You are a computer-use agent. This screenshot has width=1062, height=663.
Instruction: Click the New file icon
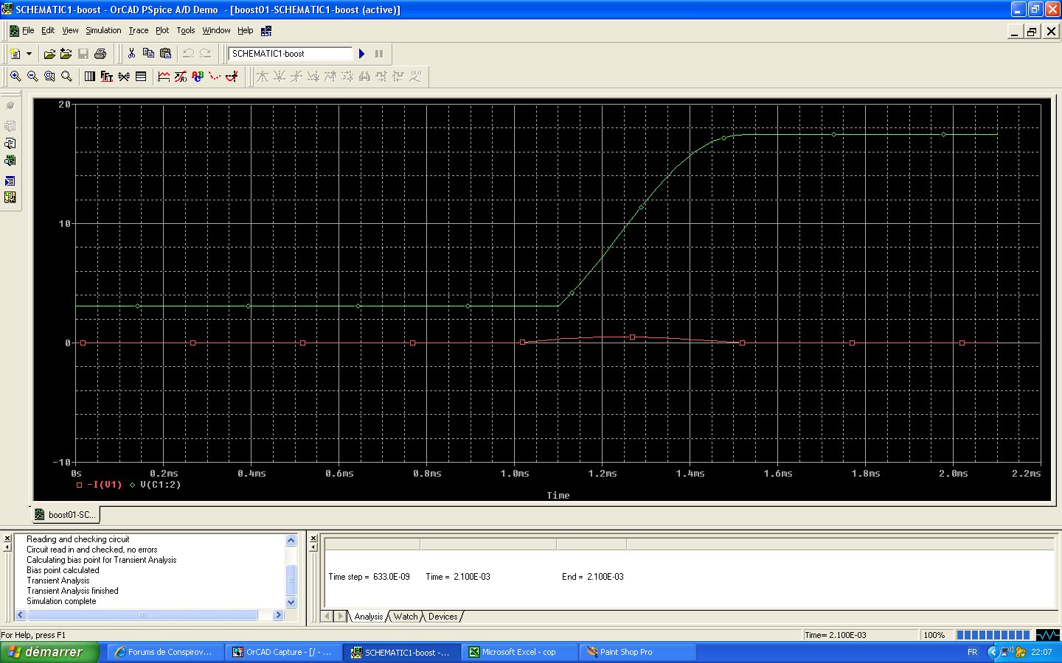pos(15,54)
